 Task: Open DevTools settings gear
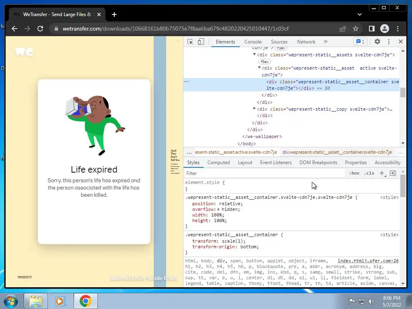click(377, 41)
